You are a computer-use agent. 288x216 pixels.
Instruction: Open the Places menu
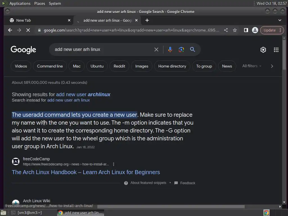click(x=40, y=3)
